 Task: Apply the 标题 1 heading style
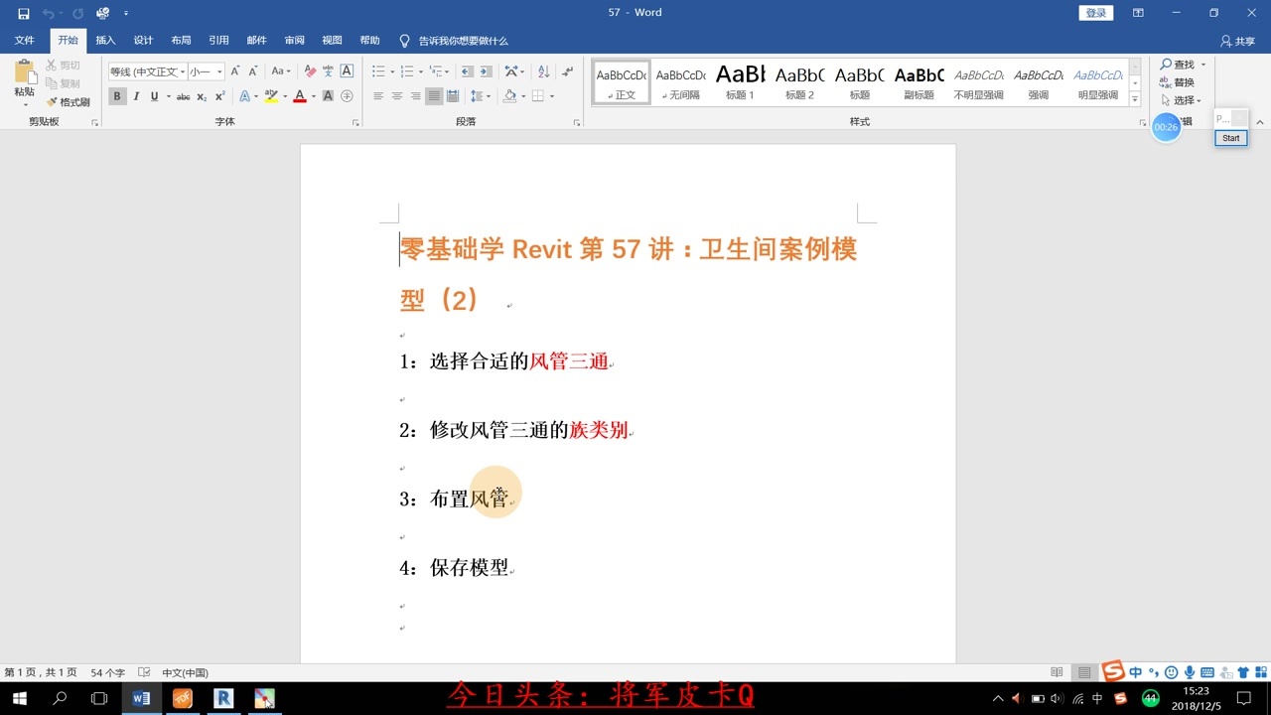pos(741,80)
